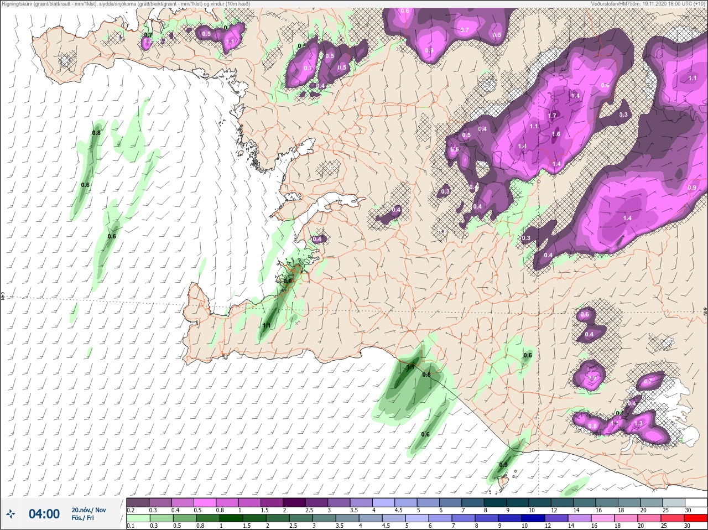Select the upper legend swatch labeled 9
Viewport: 708px width, 530px height.
coord(518,502)
